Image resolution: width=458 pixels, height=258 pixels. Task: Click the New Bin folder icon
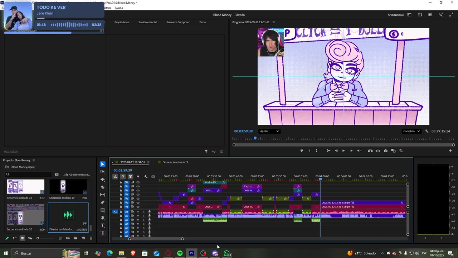75,238
